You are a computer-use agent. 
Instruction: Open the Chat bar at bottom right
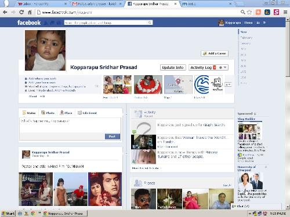tap(256, 206)
